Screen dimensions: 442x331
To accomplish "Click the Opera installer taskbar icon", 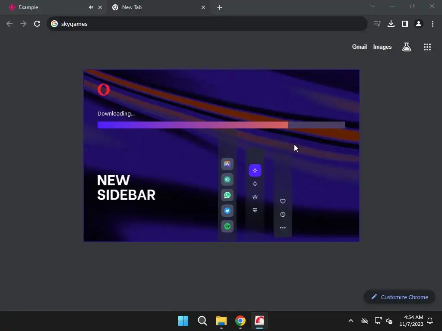I will click(259, 321).
